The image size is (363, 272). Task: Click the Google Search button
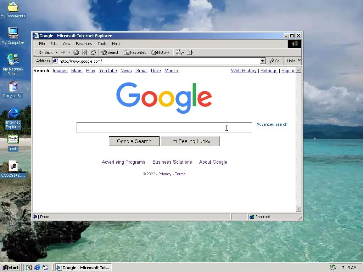pos(134,141)
